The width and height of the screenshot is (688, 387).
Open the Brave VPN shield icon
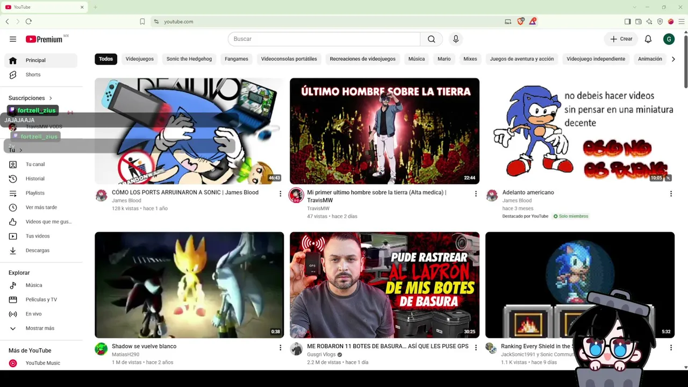pos(660,21)
